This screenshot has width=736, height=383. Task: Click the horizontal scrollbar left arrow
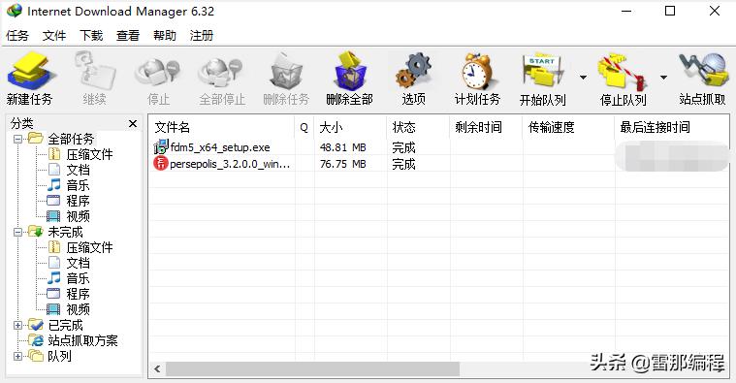point(158,368)
